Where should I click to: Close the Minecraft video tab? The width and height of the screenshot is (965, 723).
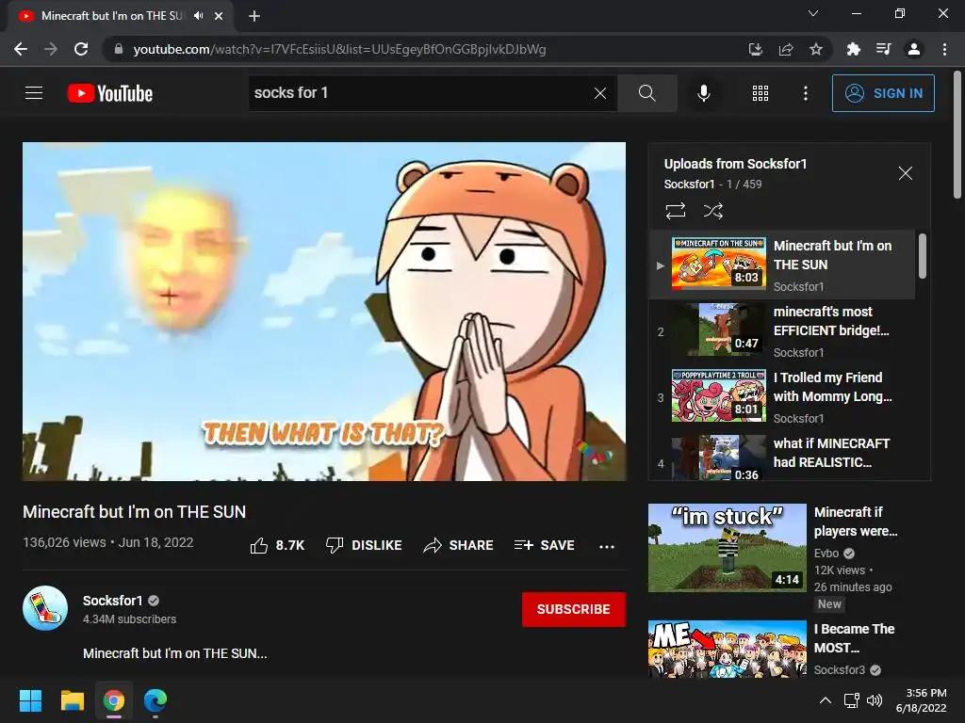(x=219, y=16)
